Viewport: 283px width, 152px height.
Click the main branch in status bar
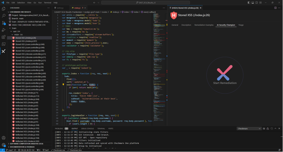point(9,150)
